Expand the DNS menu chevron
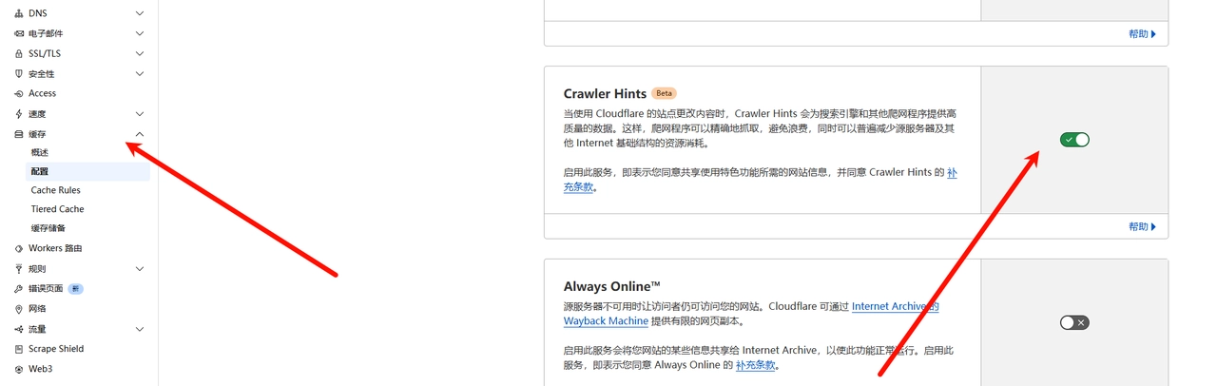Viewport: 1217px width, 386px height. click(x=140, y=13)
